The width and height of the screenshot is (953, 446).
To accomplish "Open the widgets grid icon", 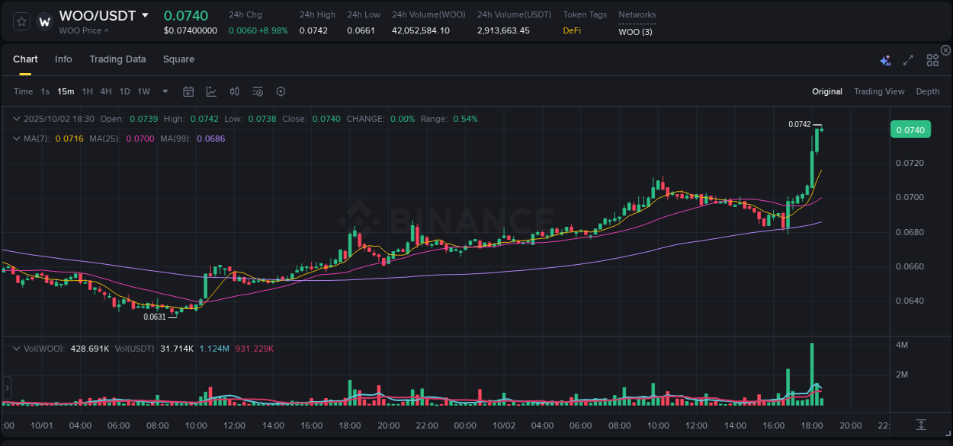I will [932, 59].
